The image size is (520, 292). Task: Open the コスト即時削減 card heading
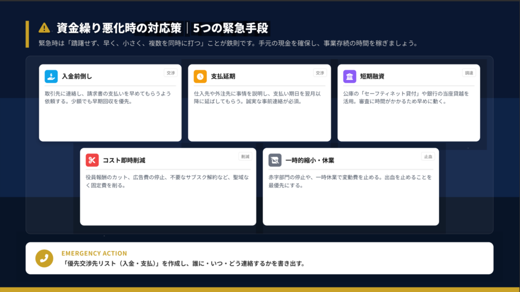(x=124, y=160)
